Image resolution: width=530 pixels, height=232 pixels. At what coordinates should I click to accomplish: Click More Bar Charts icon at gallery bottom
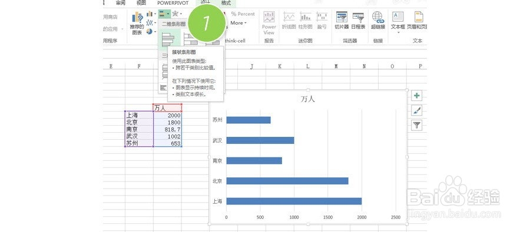pyautogui.click(x=164, y=88)
